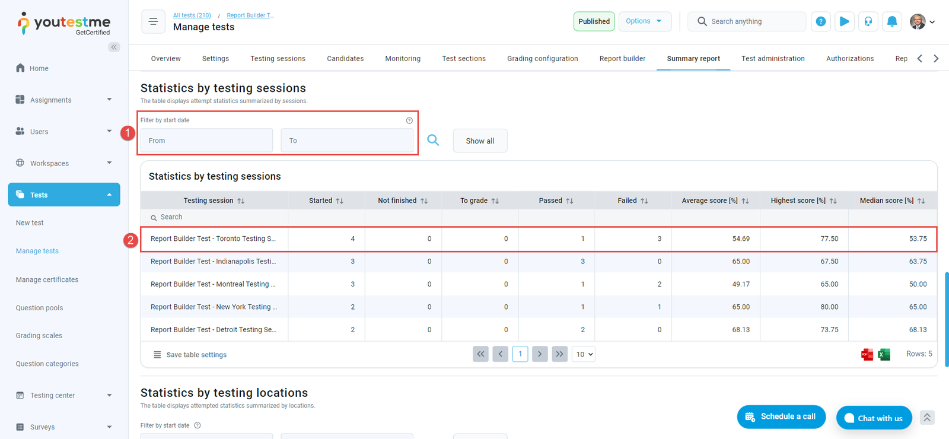
Task: Sort by Average score column
Action: tap(745, 201)
